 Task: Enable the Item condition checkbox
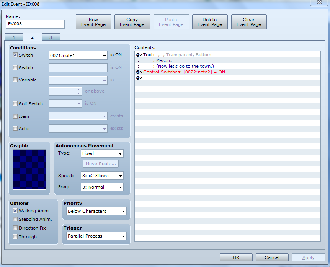15,116
